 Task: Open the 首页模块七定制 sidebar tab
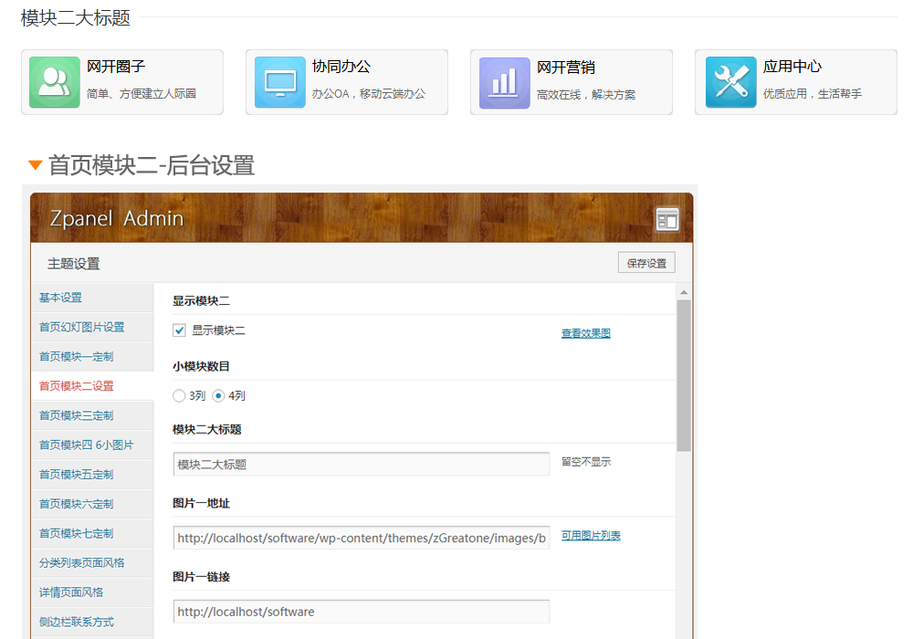click(93, 534)
